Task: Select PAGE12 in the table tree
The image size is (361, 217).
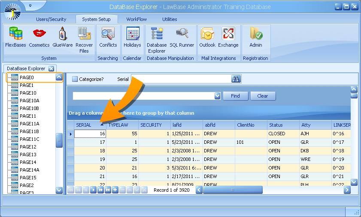Action: point(28,147)
